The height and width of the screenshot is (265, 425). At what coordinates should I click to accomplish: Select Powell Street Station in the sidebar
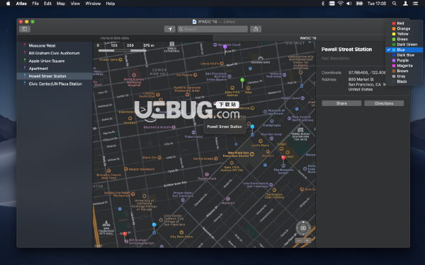click(x=55, y=76)
